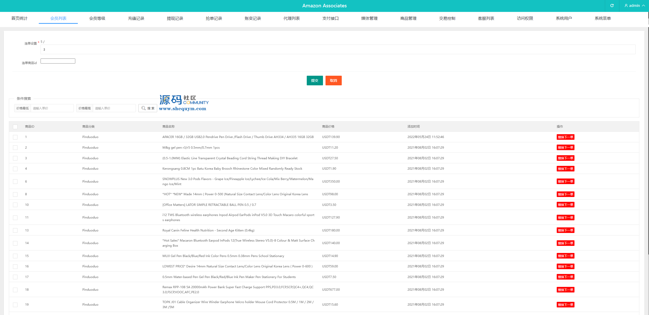Click 替换下一单 for USDT98.00 Contact Lens row
The image size is (649, 315).
click(x=565, y=194)
